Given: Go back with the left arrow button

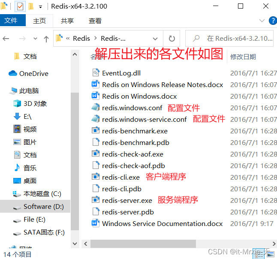Looking at the screenshot, I should pyautogui.click(x=6, y=39).
